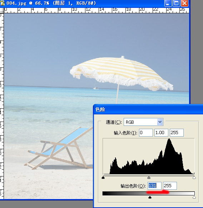The width and height of the screenshot is (203, 208).
Task: Select the white output slider triangle
Action: 194,197
